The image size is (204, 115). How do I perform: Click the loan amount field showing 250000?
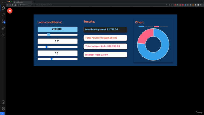[57, 29]
